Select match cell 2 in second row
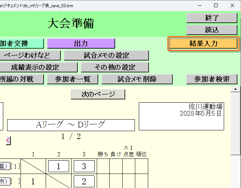The image size is (241, 188). tap(84, 182)
